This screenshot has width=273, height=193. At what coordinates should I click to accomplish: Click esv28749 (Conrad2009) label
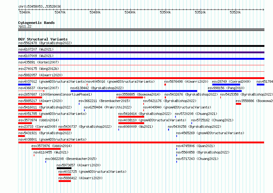[231, 81]
